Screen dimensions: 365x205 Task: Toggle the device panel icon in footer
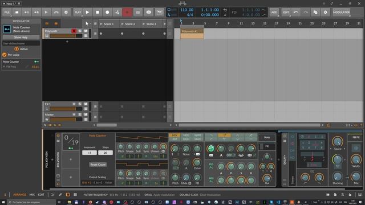[68, 195]
